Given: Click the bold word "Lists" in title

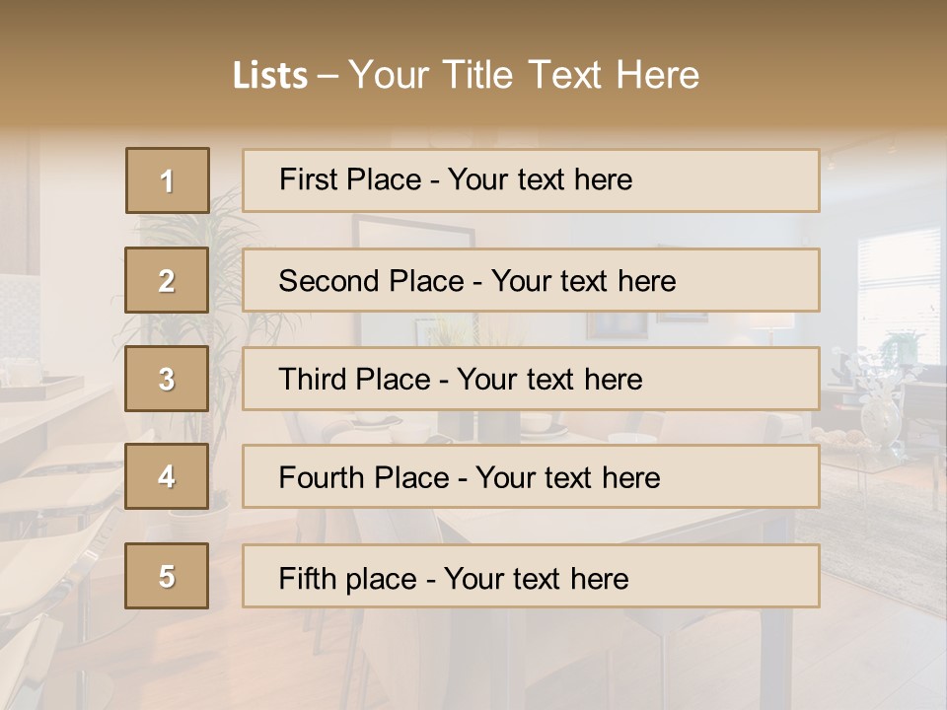Looking at the screenshot, I should click(269, 76).
